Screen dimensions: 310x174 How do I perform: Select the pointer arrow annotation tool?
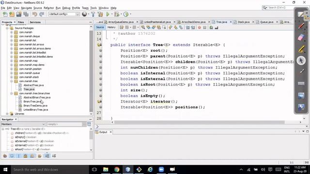click(301, 60)
